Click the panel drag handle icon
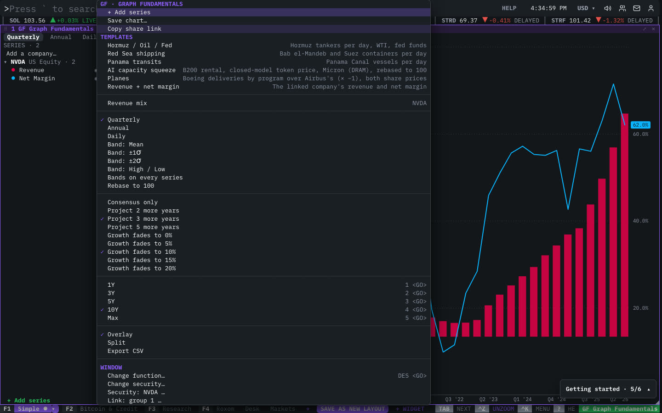Viewport: 662px width, 413px height. point(6,29)
